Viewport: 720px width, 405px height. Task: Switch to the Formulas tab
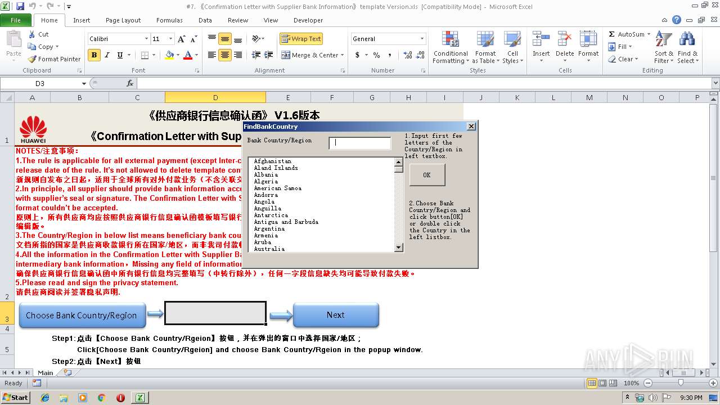point(169,20)
